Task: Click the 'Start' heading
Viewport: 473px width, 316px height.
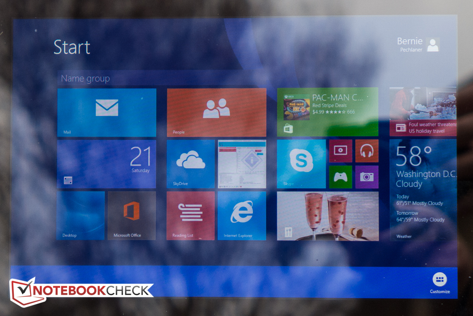Action: [x=72, y=47]
